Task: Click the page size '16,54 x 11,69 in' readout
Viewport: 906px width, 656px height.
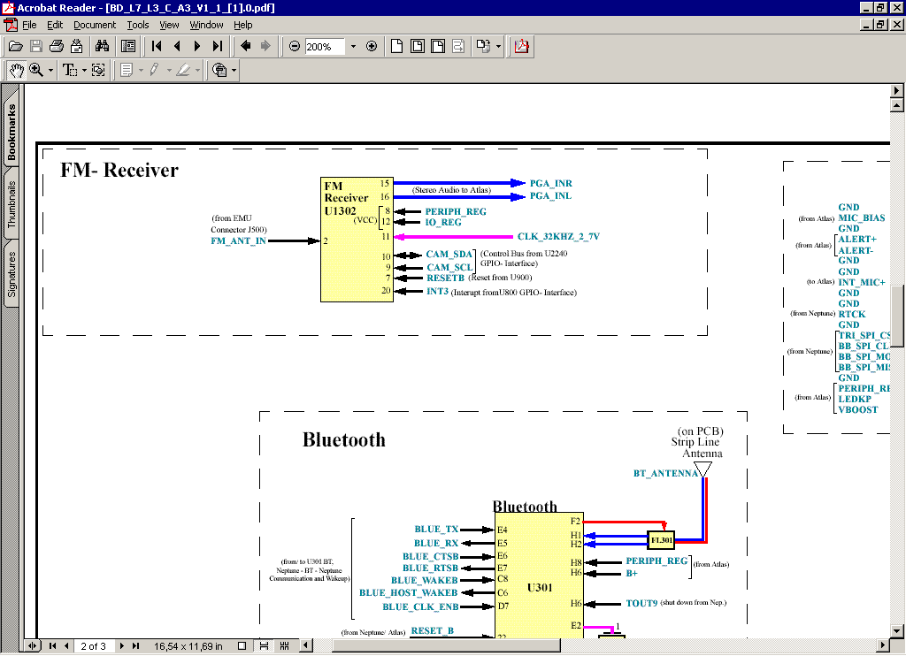Action: pos(188,645)
